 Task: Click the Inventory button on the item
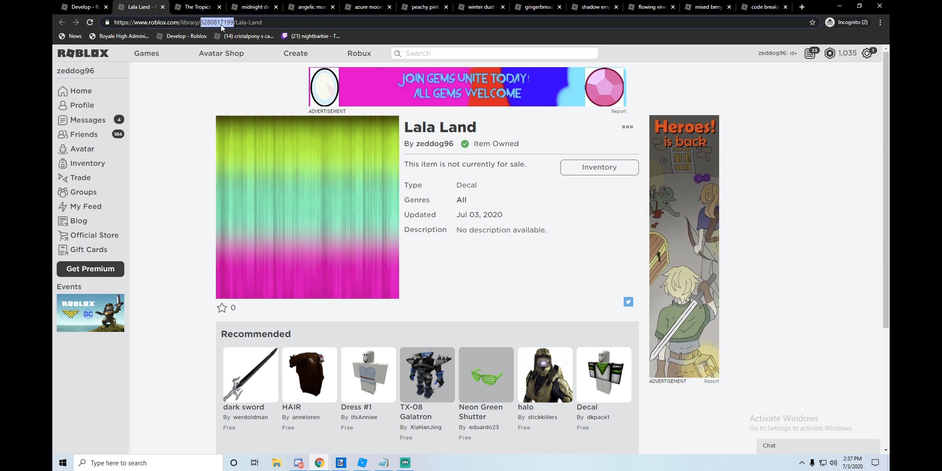click(x=599, y=167)
